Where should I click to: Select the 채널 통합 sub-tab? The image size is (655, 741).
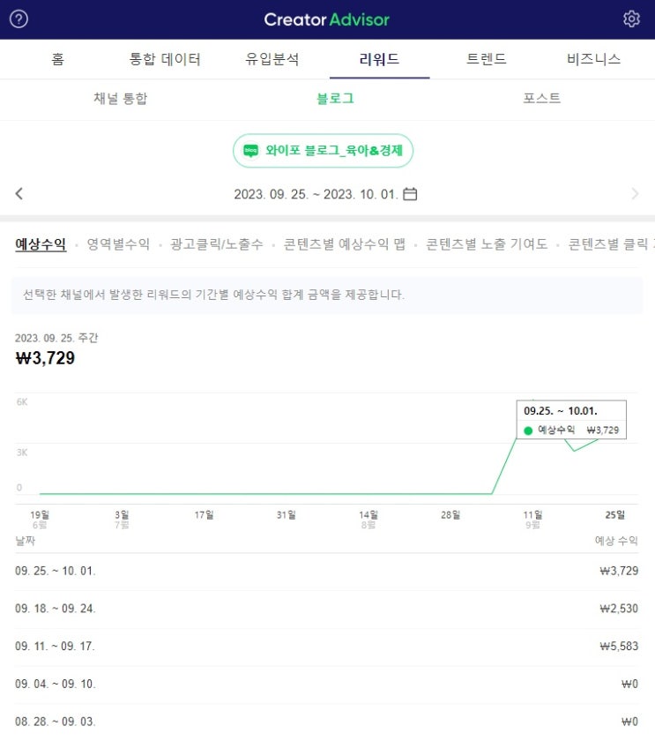pos(121,99)
